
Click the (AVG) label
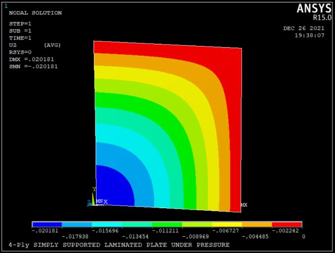[x=52, y=45]
